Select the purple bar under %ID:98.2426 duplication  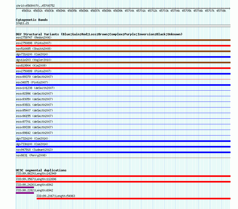coord(25,187)
